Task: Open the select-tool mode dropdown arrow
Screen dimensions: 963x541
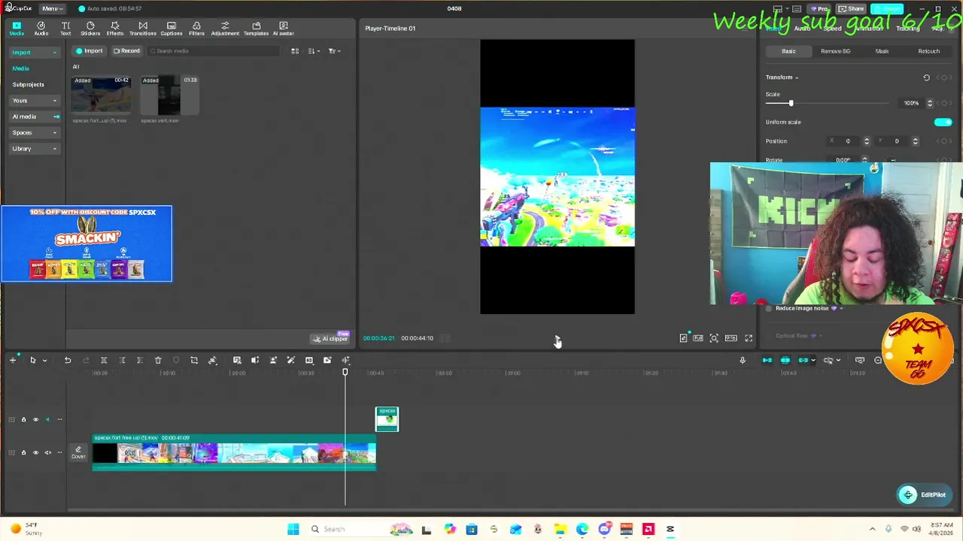Action: coord(44,361)
